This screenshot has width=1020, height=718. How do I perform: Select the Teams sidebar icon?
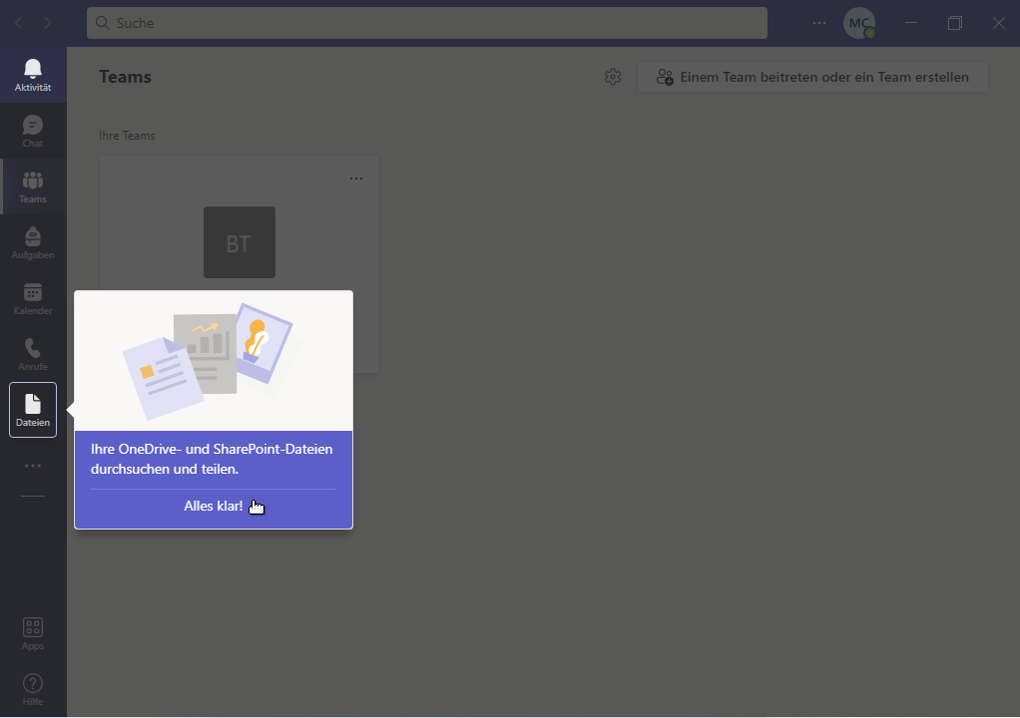[33, 186]
